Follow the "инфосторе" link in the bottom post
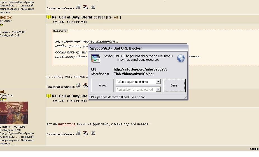259x157 pixels. coord(67,124)
